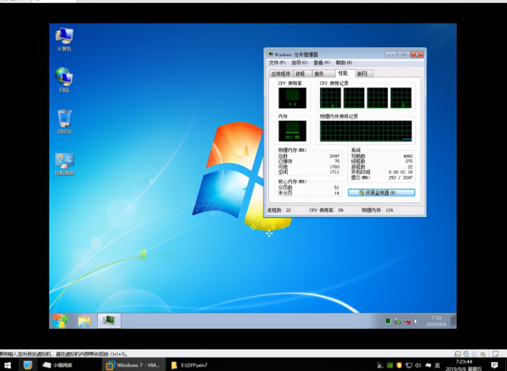Show hidden icons in the host system tray
This screenshot has width=507, height=371.
coord(380,365)
